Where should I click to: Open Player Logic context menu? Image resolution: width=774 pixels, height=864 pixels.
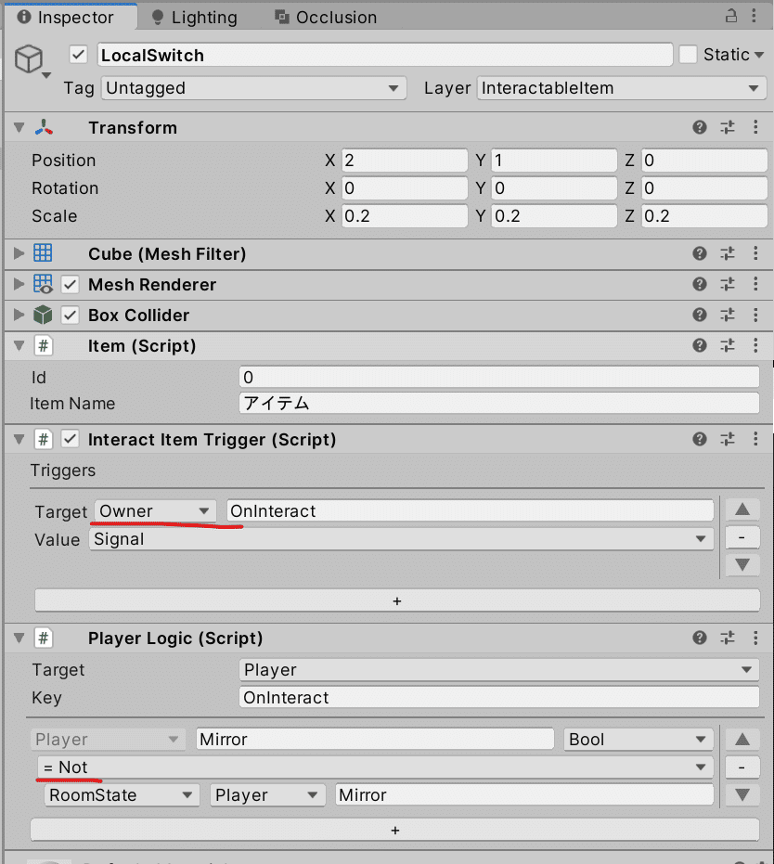coord(755,638)
